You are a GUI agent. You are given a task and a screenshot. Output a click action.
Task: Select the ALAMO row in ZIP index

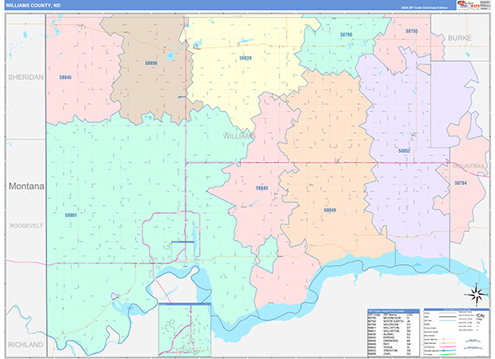click(x=394, y=334)
